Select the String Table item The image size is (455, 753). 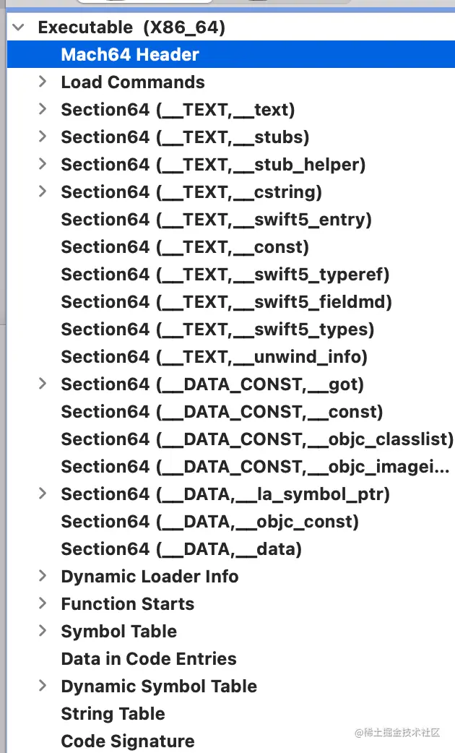pos(113,714)
